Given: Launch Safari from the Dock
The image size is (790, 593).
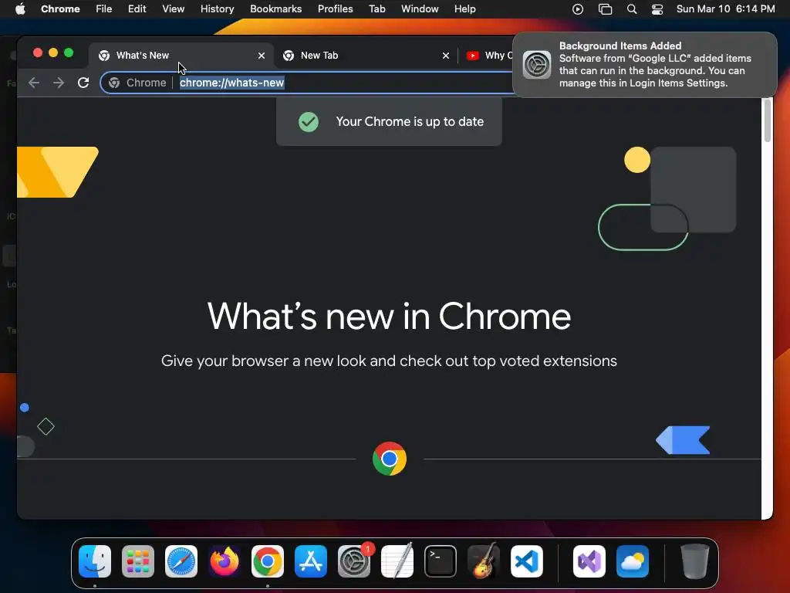Looking at the screenshot, I should coord(181,561).
